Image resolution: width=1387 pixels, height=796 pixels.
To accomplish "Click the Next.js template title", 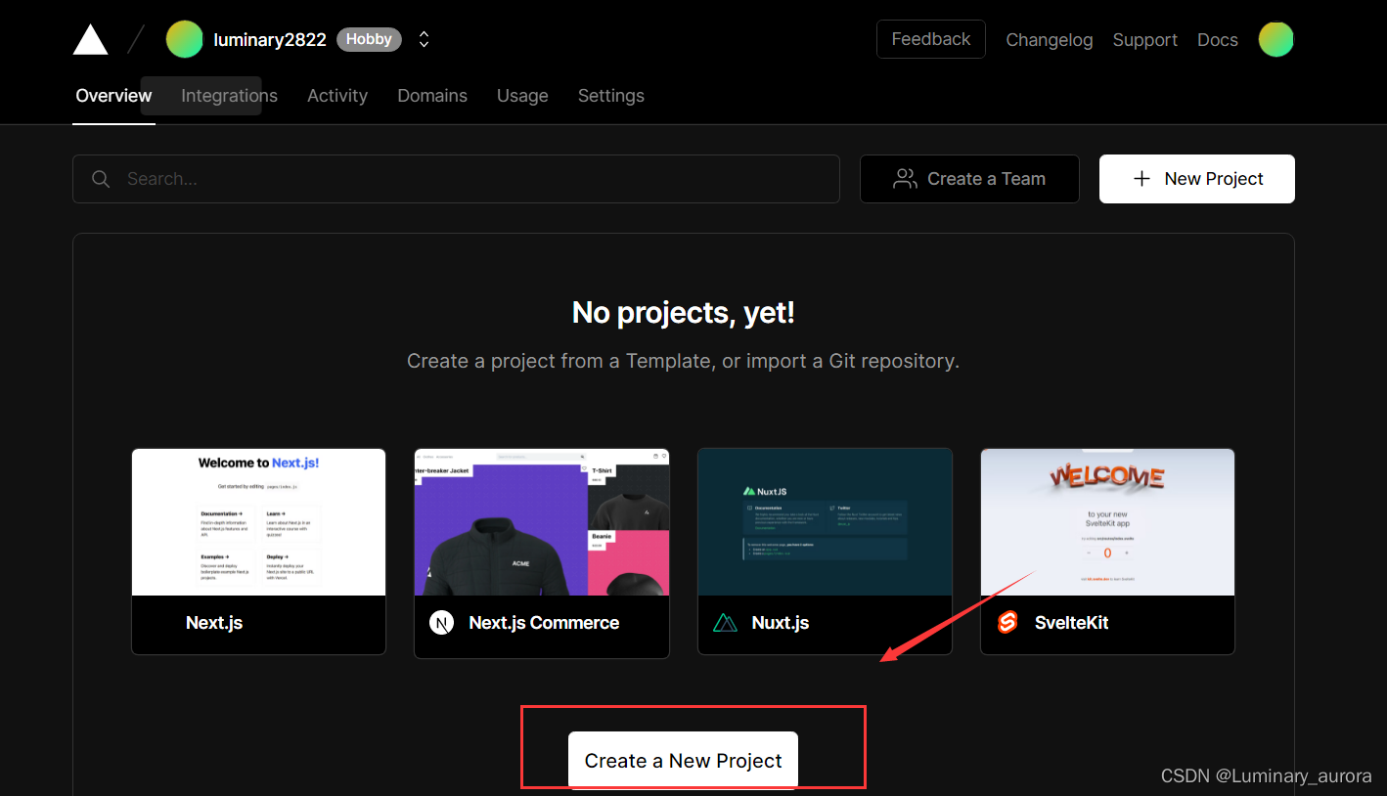I will [x=214, y=623].
